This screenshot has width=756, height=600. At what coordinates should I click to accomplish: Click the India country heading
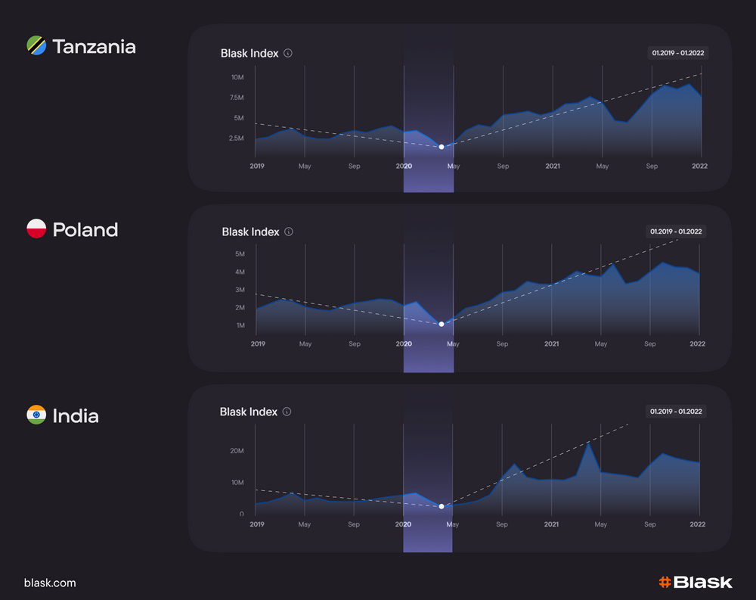pos(76,416)
